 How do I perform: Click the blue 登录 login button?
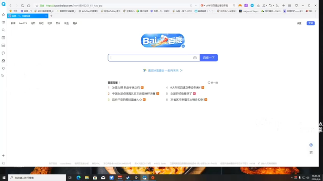coord(310,23)
